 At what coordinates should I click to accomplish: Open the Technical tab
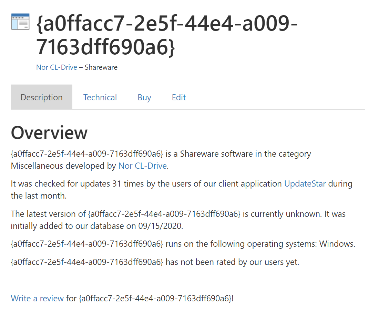click(x=100, y=97)
